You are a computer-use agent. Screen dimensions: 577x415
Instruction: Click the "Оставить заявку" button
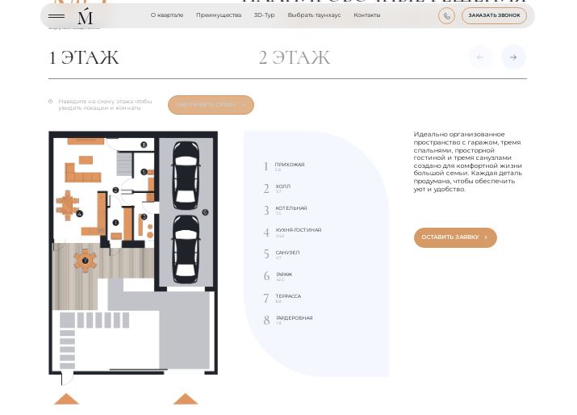click(x=455, y=237)
